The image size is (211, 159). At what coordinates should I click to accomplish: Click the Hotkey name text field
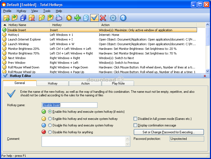70,105
